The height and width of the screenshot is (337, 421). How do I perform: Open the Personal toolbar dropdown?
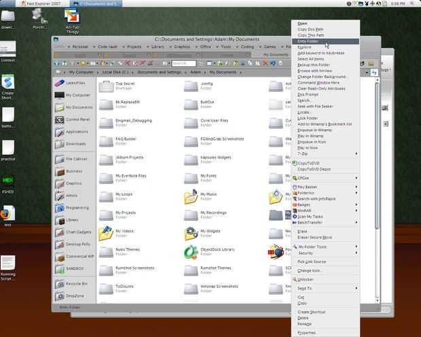tap(78, 47)
